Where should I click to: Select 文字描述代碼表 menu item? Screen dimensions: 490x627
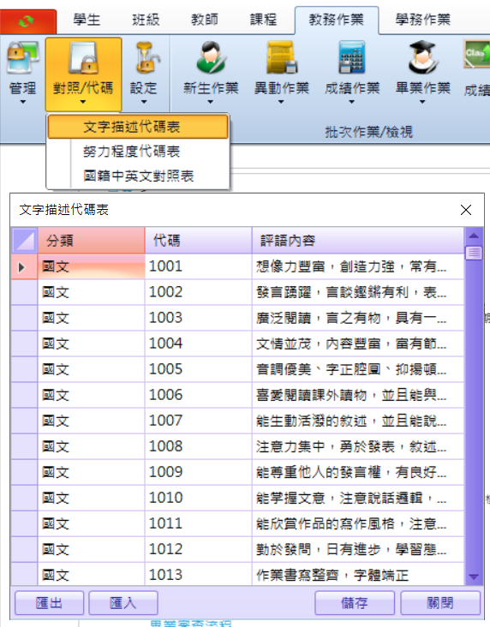click(138, 127)
